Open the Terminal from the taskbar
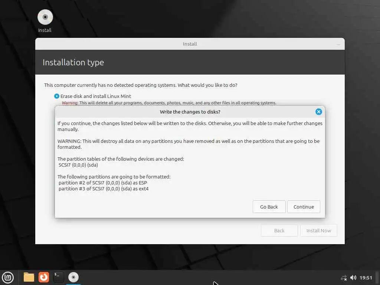The height and width of the screenshot is (285, 380). tap(58, 277)
